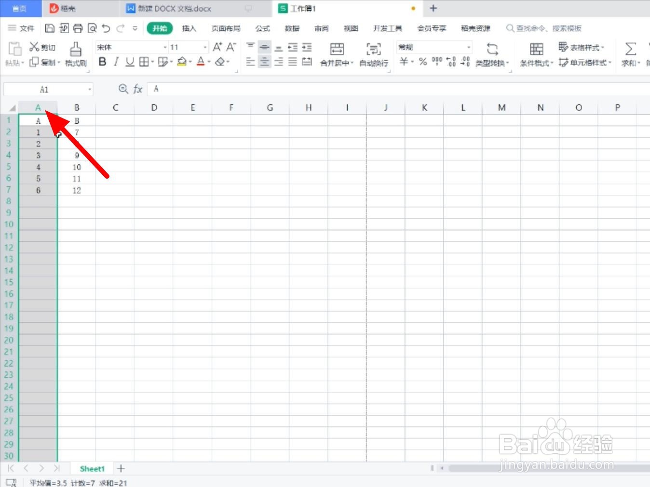Click the decrease indent icon
Screen dimensions: 650x487
click(x=293, y=47)
